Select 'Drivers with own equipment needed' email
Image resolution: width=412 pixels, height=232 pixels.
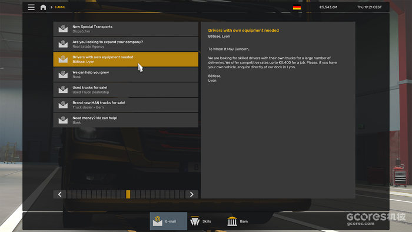125,59
